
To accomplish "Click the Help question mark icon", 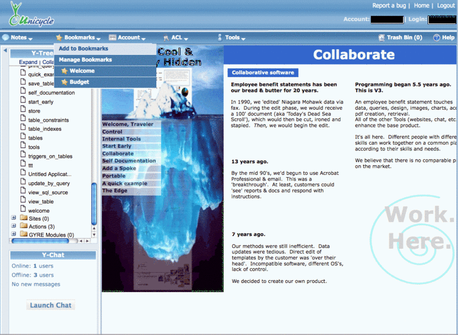I will [x=436, y=38].
